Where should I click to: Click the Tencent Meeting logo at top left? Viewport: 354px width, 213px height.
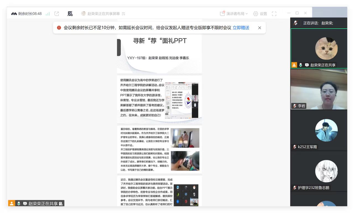point(14,14)
